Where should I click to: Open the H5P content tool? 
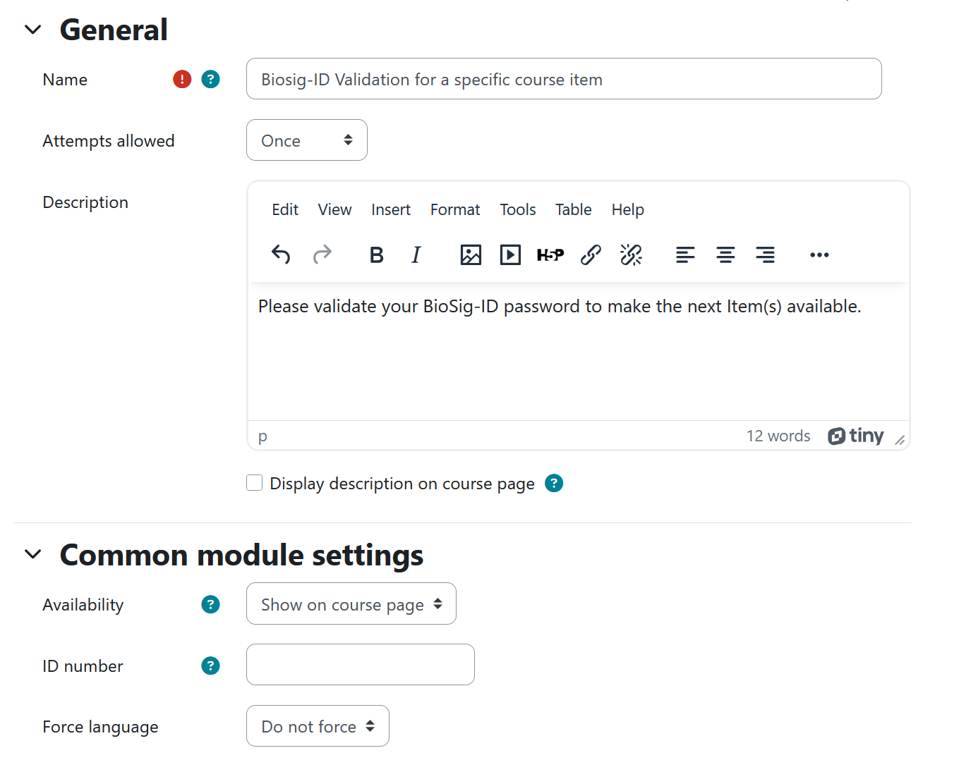[550, 255]
